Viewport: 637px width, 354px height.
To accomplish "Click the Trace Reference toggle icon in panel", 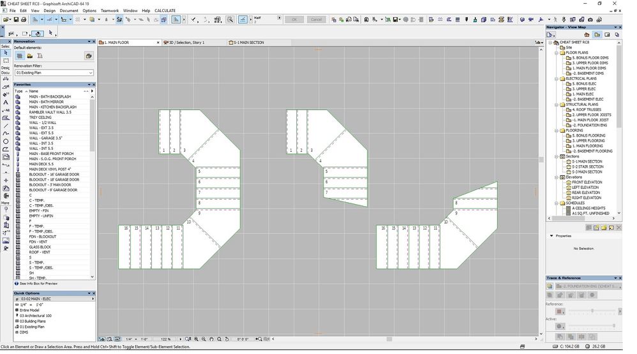I will pos(550,286).
